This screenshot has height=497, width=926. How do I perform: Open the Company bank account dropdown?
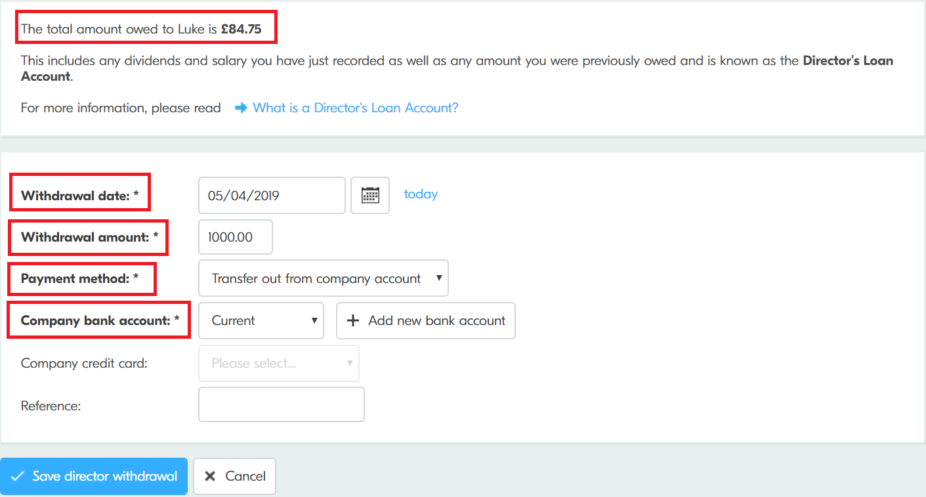coord(261,320)
